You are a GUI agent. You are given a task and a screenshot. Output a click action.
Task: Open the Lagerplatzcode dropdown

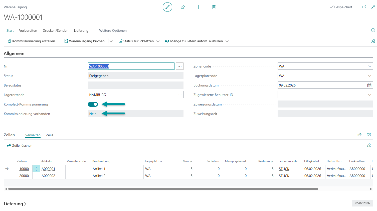click(369, 76)
